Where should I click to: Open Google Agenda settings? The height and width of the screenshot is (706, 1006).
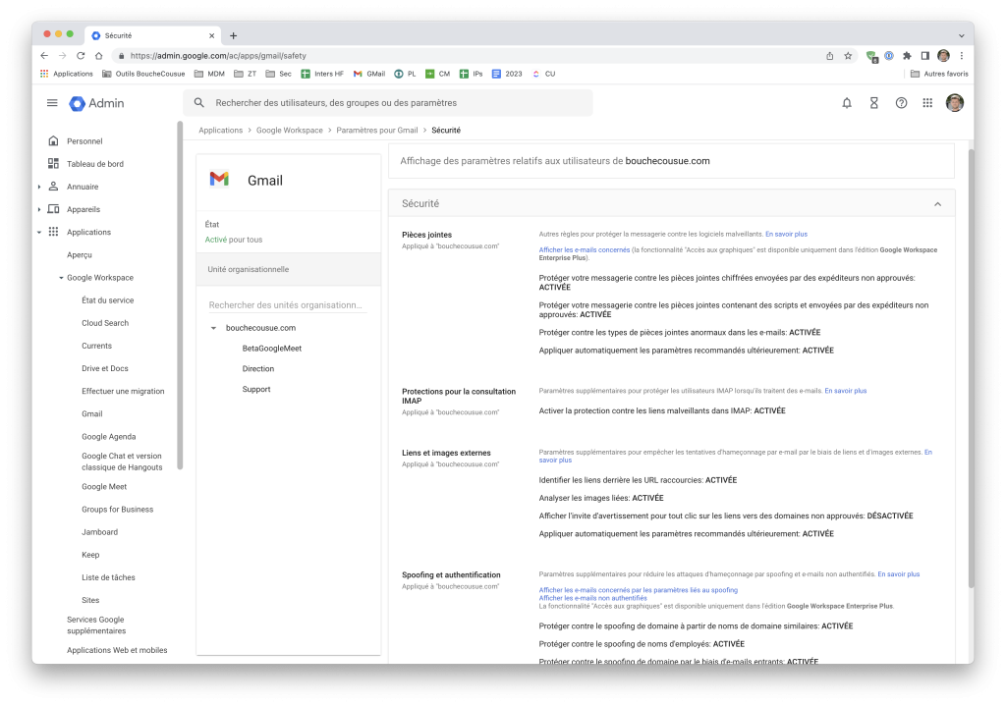[x=109, y=437]
